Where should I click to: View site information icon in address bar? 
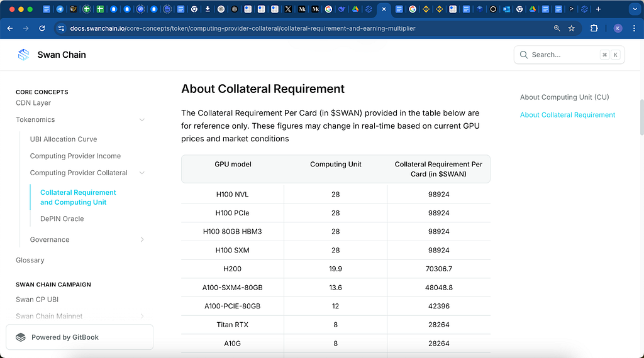pyautogui.click(x=61, y=28)
